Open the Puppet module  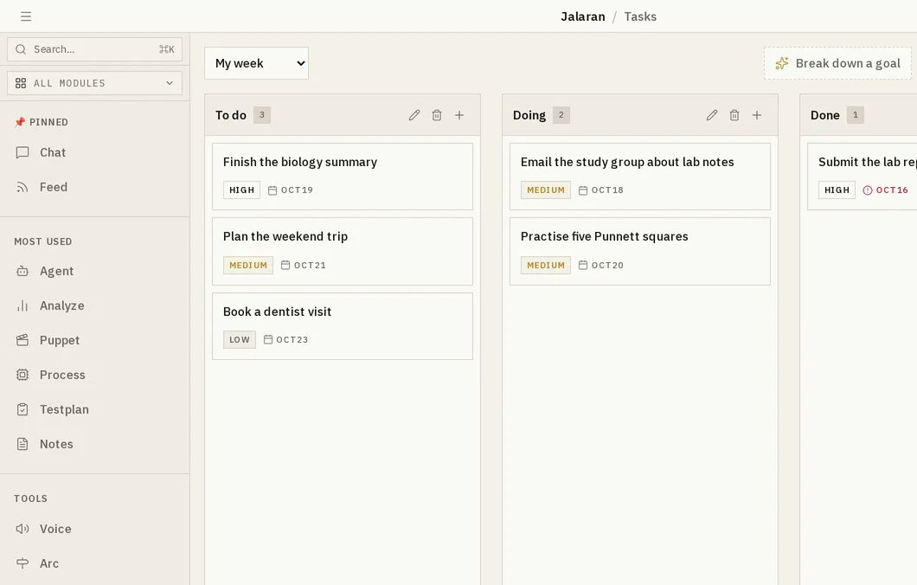(95, 340)
